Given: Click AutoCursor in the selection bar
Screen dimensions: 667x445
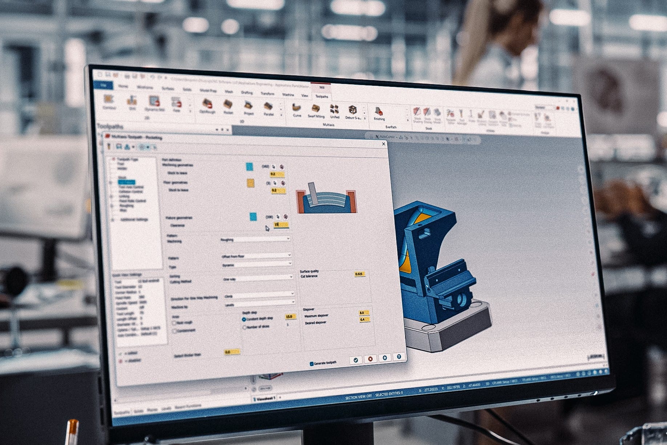Looking at the screenshot, I should click(387, 137).
